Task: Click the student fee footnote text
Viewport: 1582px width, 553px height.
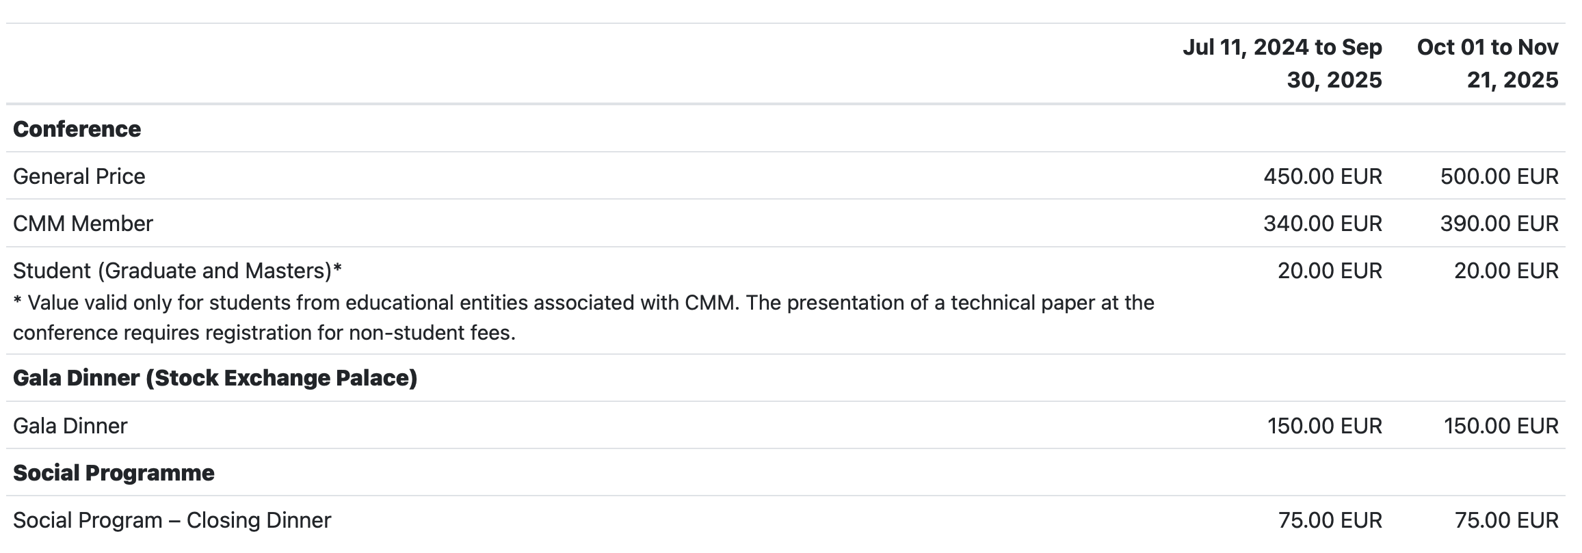Action: click(583, 318)
